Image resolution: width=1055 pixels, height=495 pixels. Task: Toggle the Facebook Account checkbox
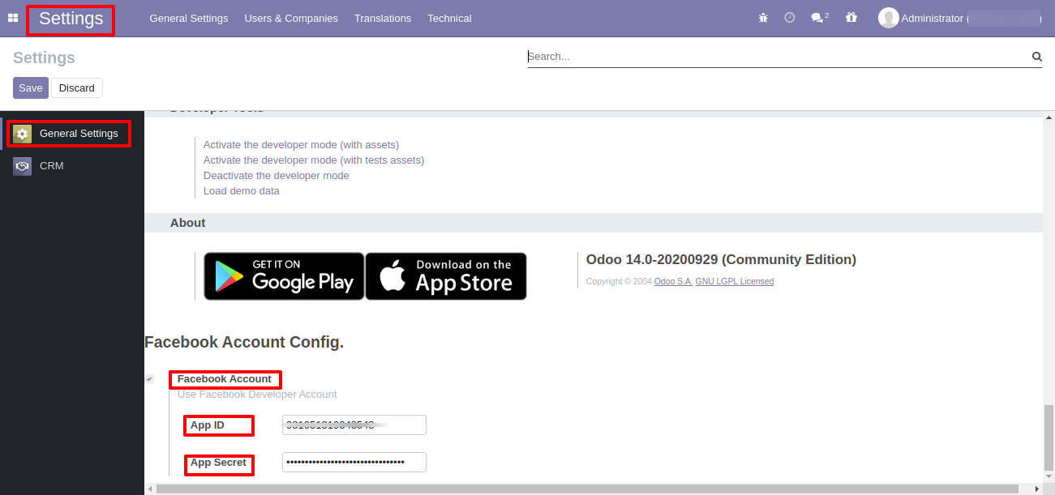click(149, 379)
